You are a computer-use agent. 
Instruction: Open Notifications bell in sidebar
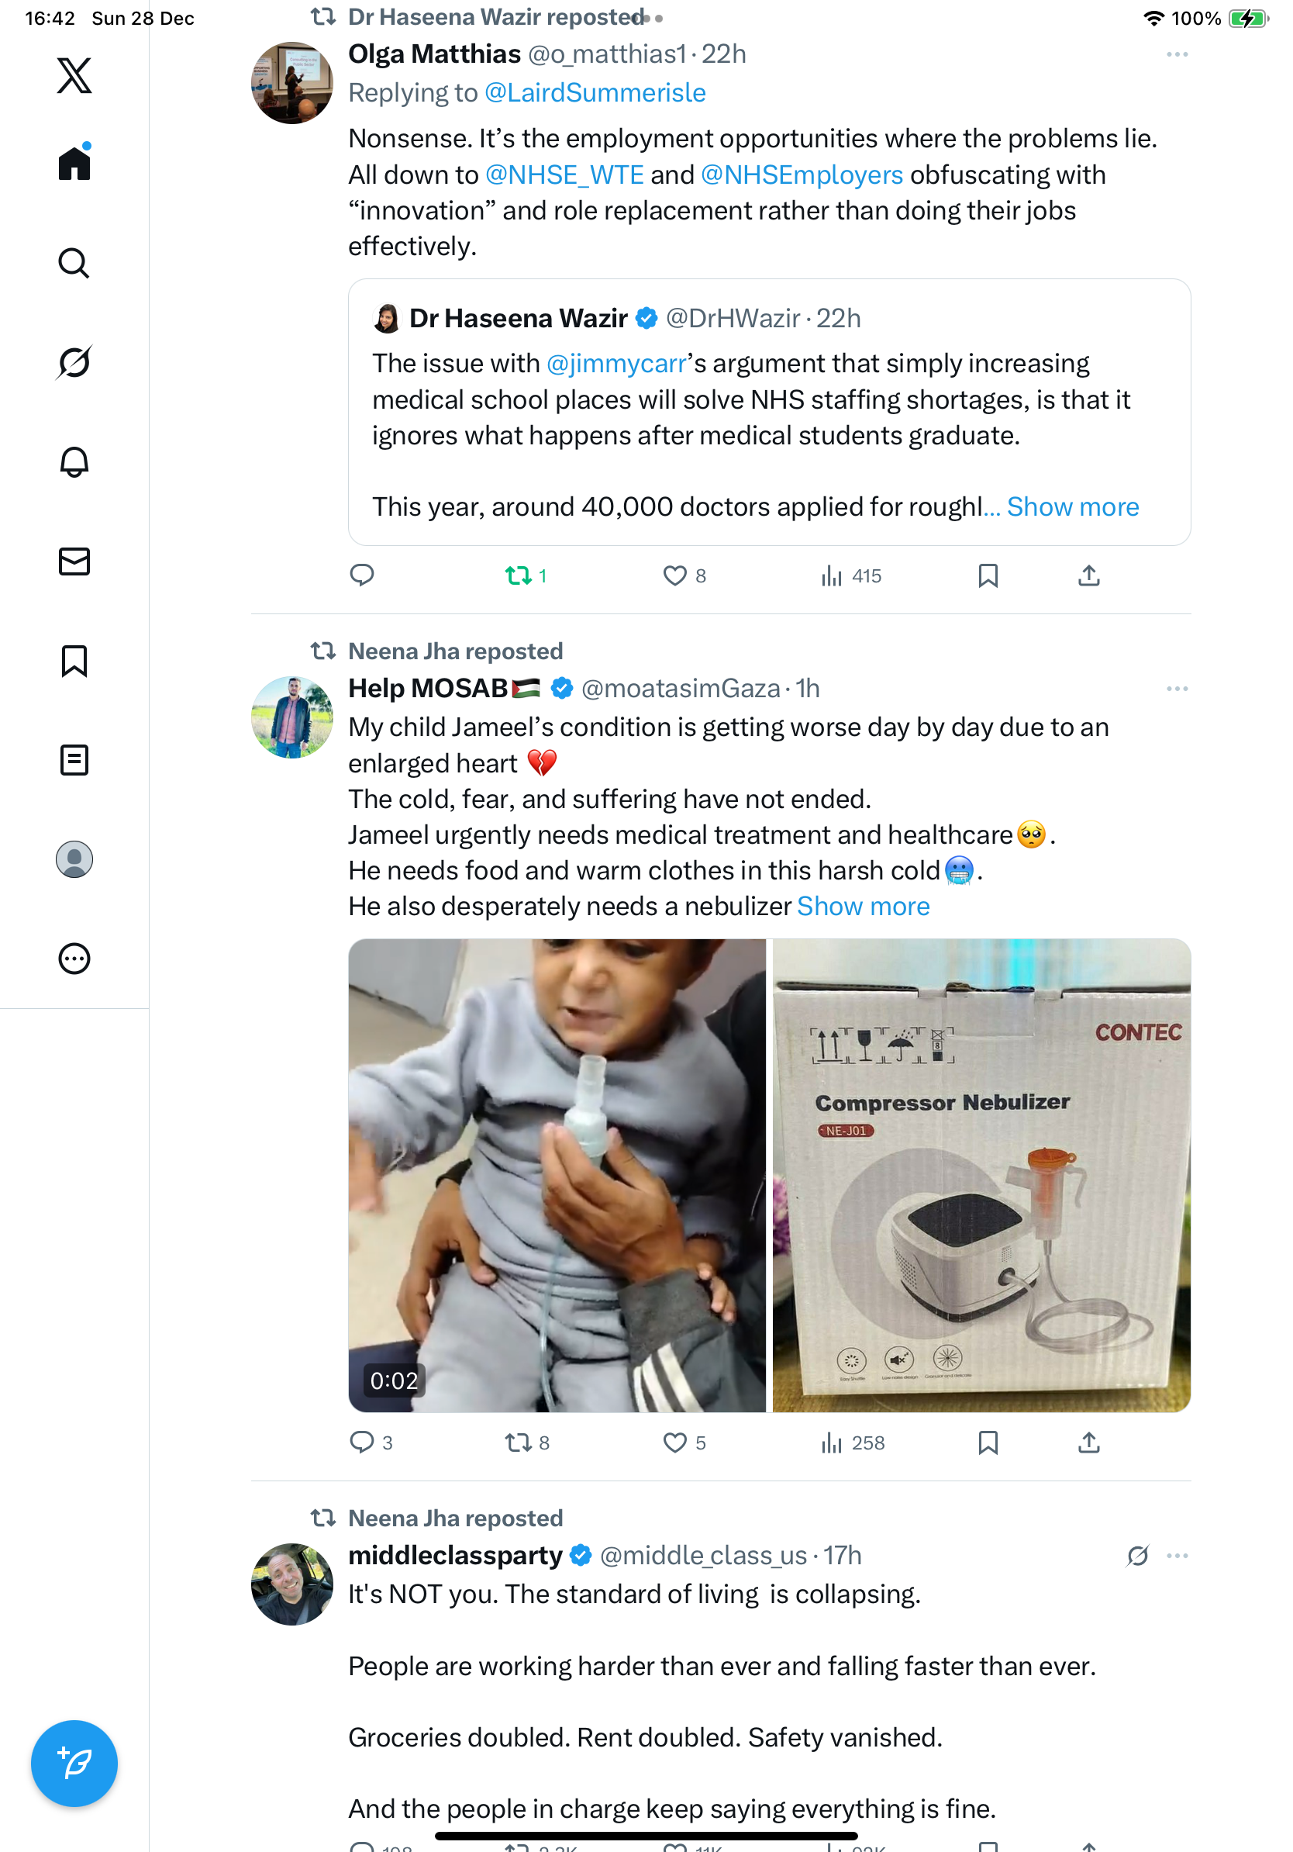pos(74,462)
